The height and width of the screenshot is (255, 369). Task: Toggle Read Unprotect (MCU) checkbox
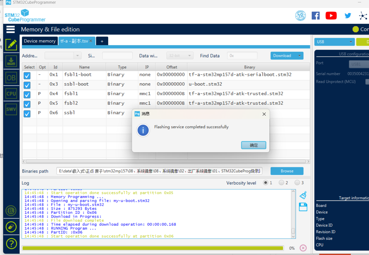(x=367, y=82)
